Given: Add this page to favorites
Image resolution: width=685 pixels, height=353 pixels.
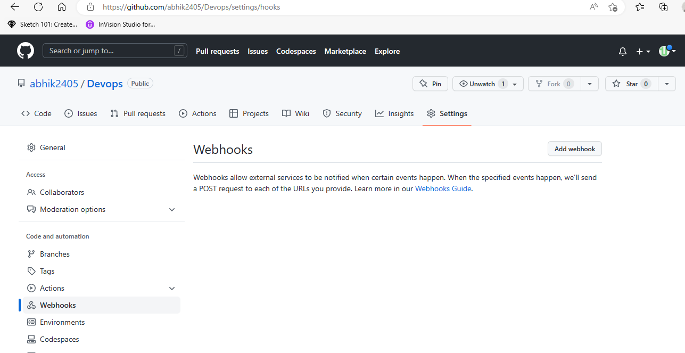Looking at the screenshot, I should (x=613, y=7).
